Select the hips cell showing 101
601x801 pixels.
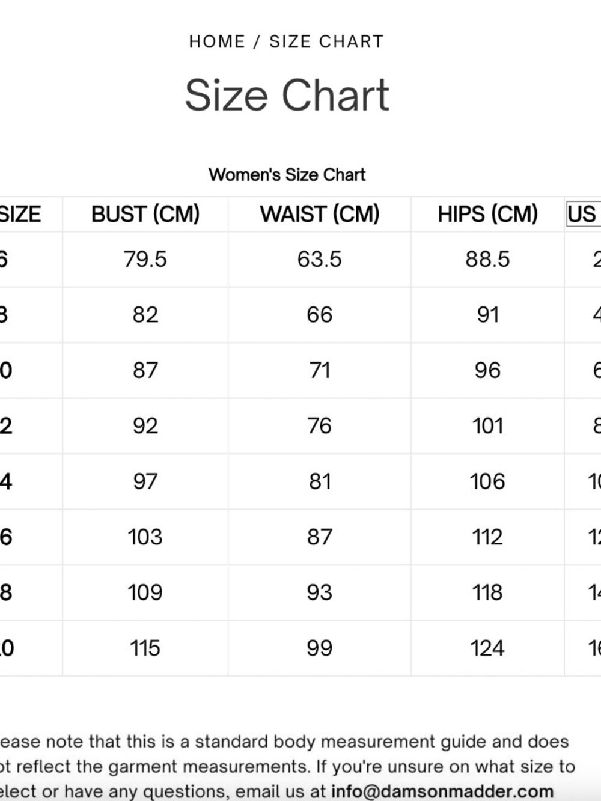coord(487,426)
